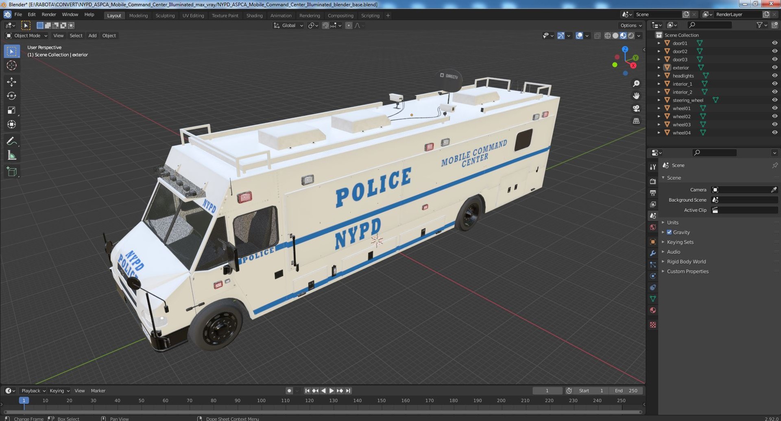The height and width of the screenshot is (421, 781).
Task: Open the View Layer properties tab
Action: pos(653,204)
